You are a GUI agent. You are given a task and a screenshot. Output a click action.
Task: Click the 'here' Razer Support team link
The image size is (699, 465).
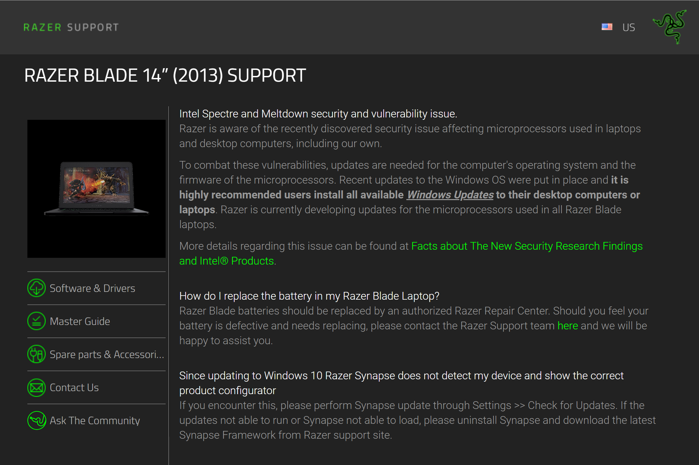(568, 326)
